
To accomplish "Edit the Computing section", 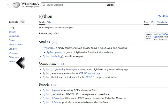I will pos(61,64).
